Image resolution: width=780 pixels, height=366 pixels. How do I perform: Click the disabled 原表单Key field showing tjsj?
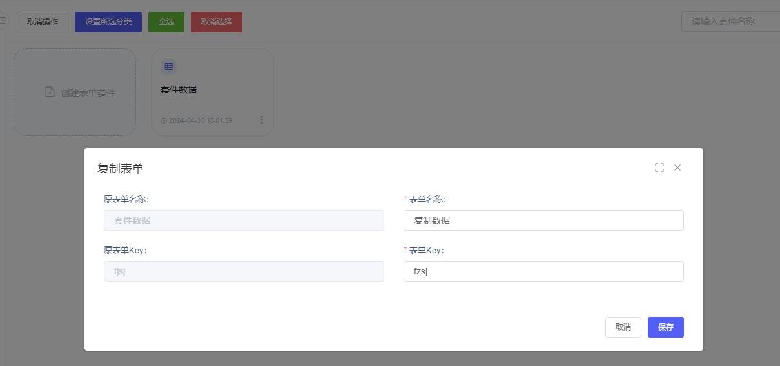(x=244, y=271)
